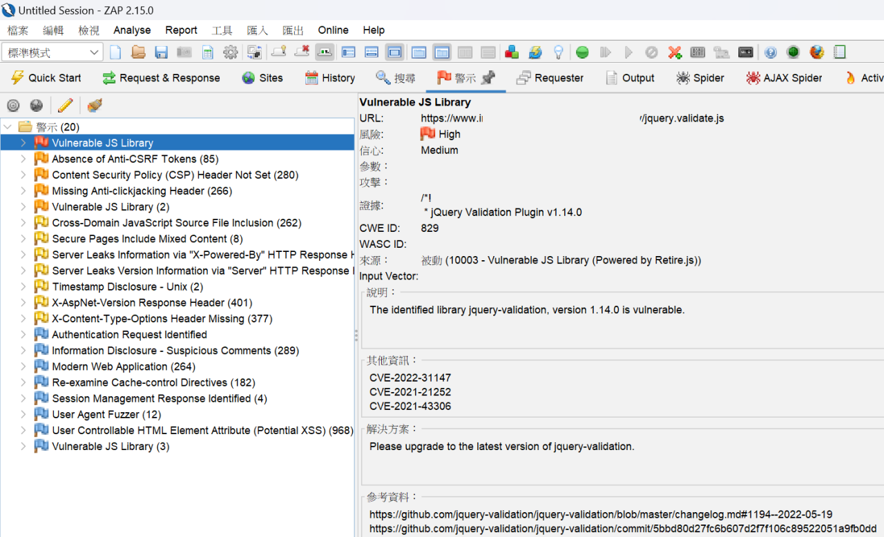Click the pin icon on the 警示 tab
Viewport: 884px width, 537px height.
tap(488, 78)
